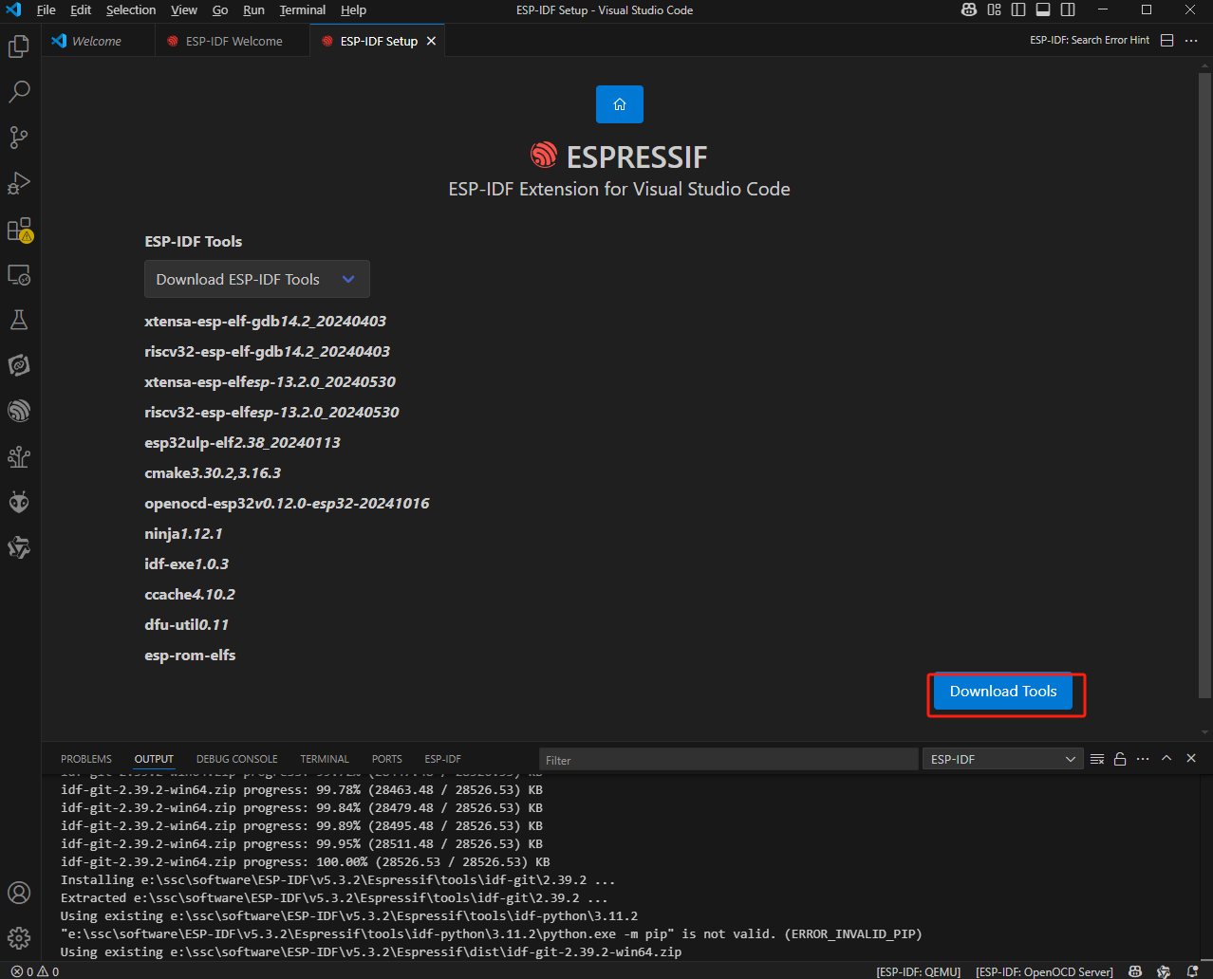The width and height of the screenshot is (1213, 979).
Task: Click the output Filter input field
Action: [x=729, y=759]
